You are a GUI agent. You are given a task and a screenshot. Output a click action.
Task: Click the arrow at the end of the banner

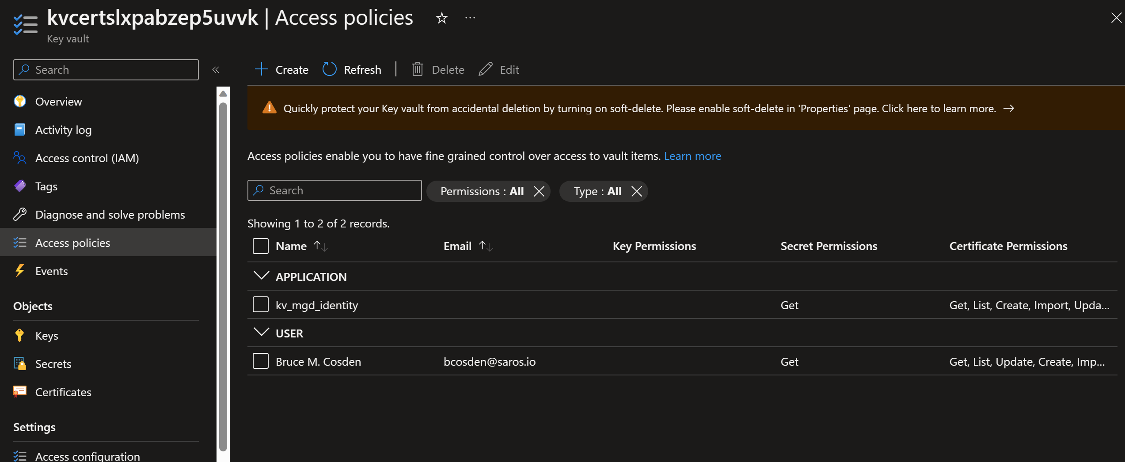(x=1009, y=108)
